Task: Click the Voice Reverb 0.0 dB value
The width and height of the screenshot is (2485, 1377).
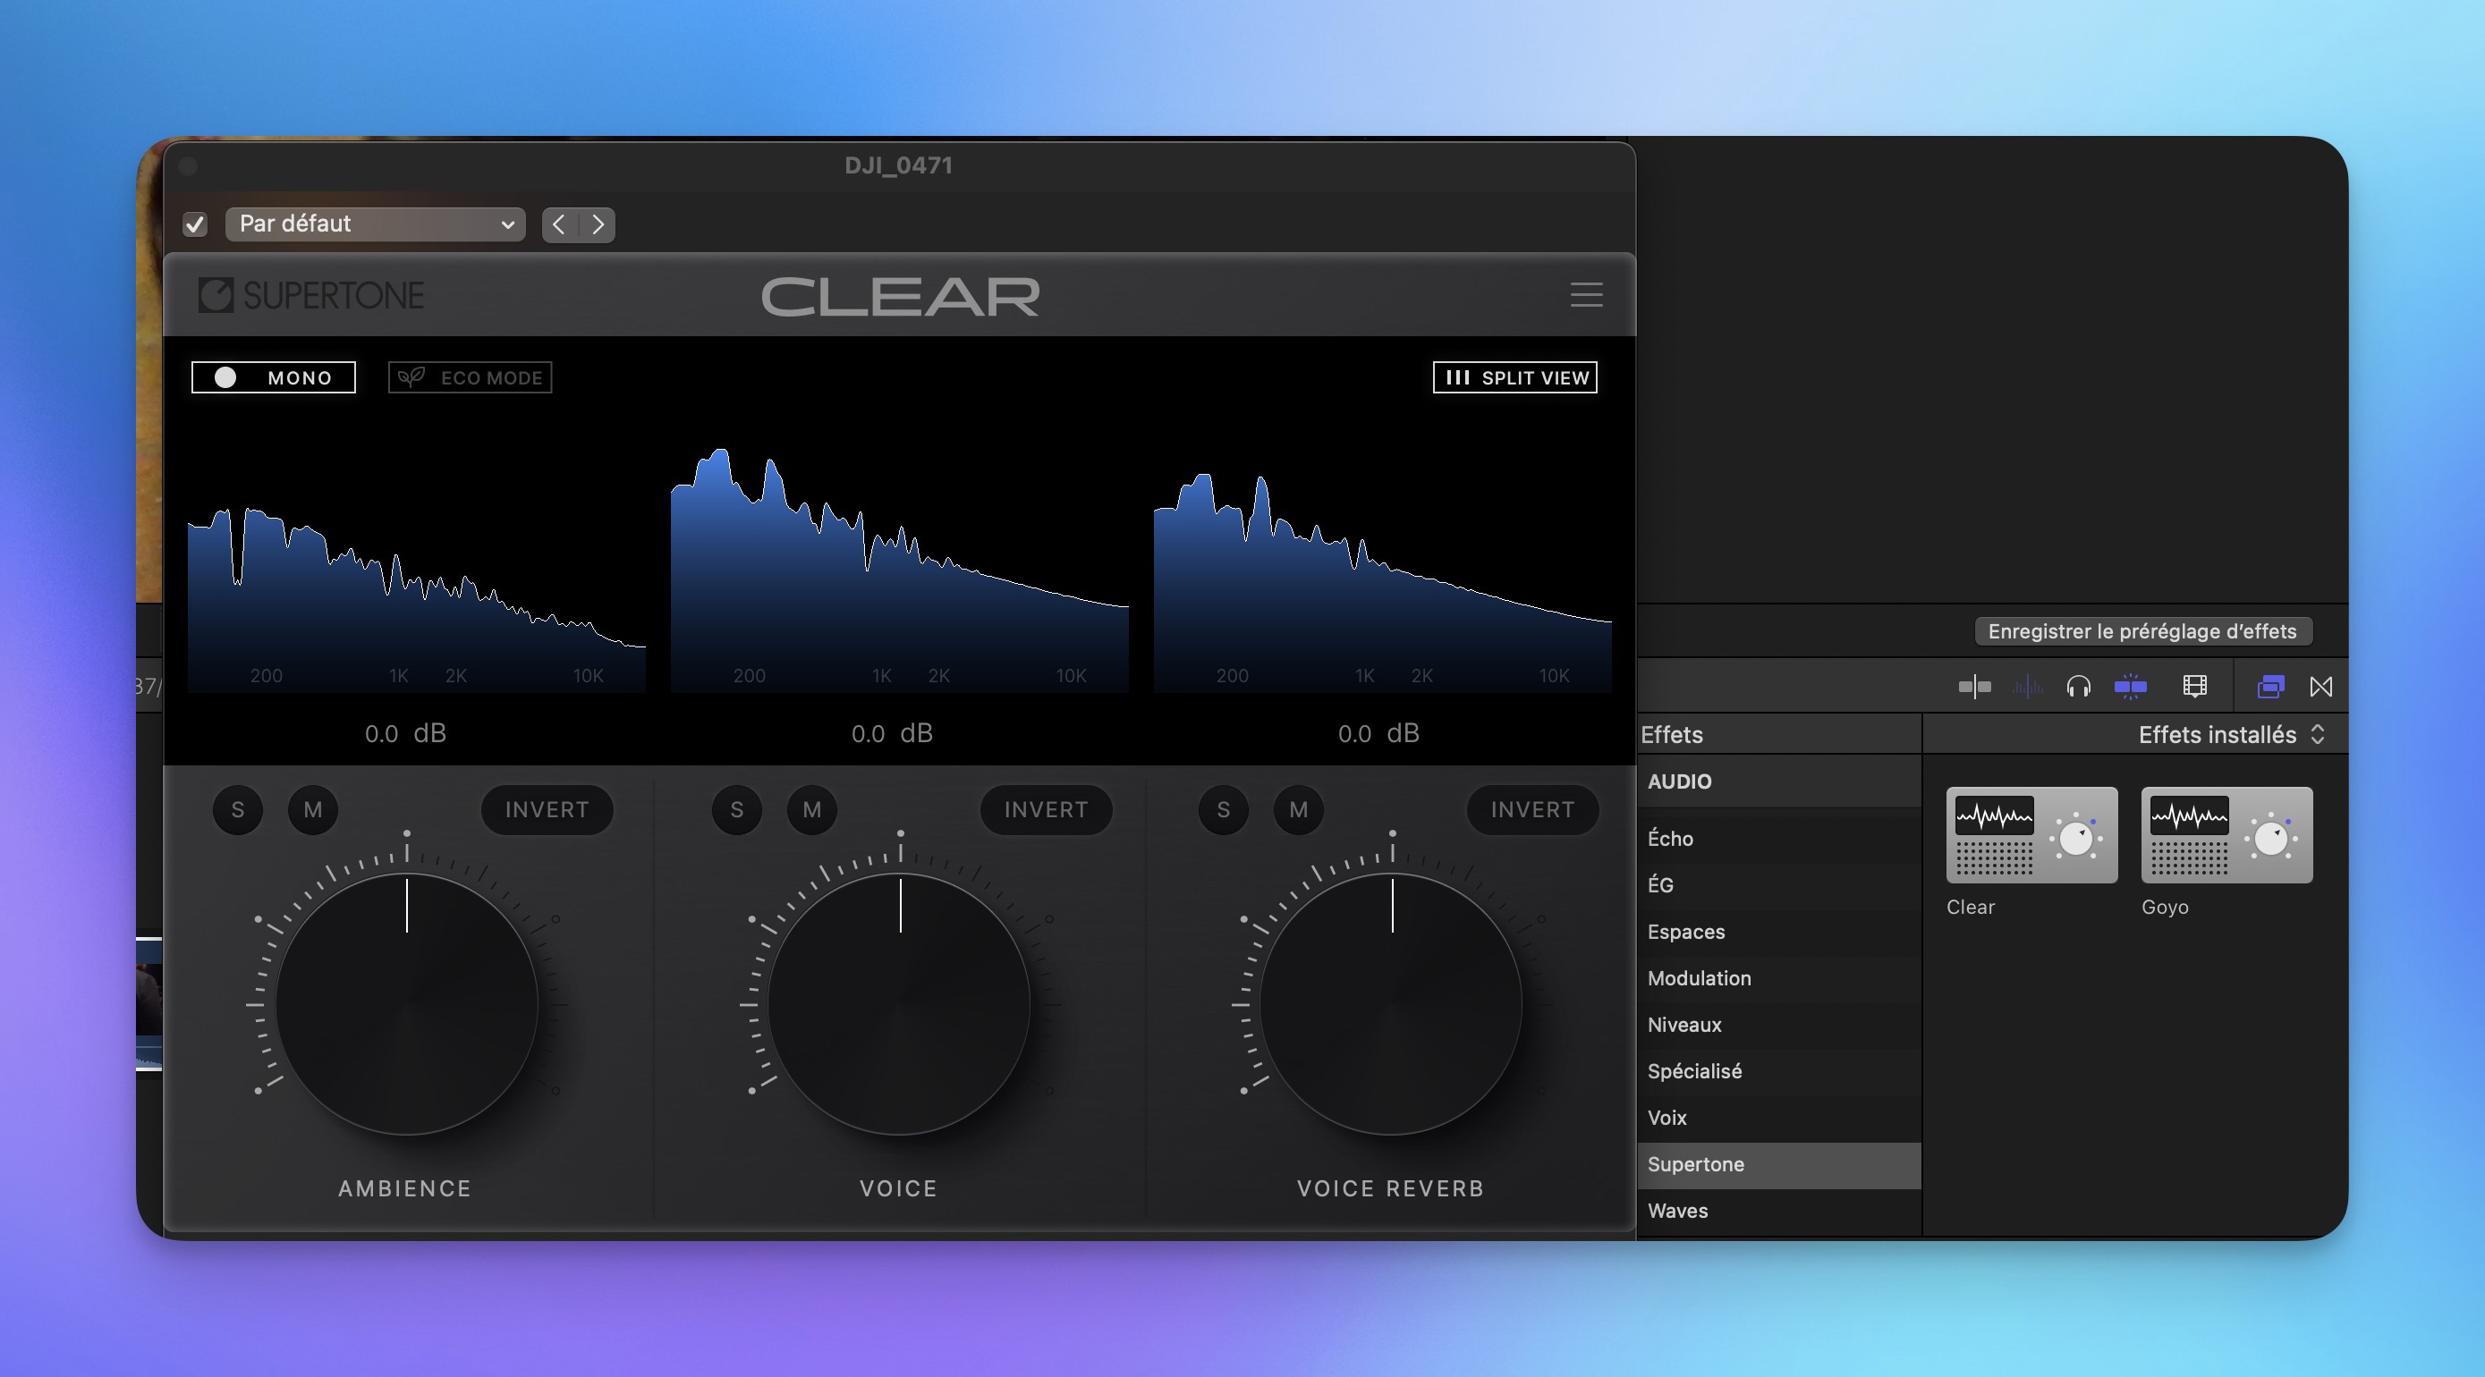Action: coord(1378,734)
